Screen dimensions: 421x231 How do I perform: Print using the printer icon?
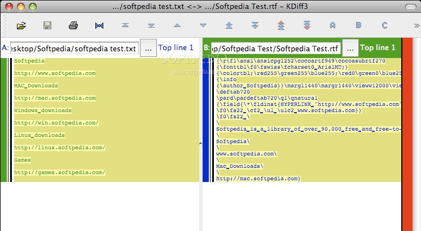click(73, 25)
